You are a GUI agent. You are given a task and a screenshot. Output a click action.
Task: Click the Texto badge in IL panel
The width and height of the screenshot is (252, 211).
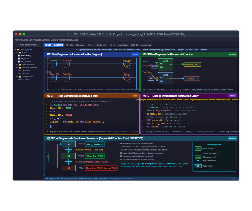[232, 96]
